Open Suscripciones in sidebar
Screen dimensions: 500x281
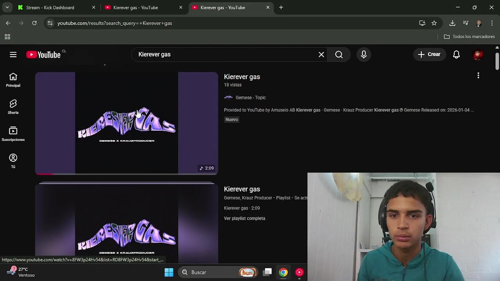pos(13,134)
